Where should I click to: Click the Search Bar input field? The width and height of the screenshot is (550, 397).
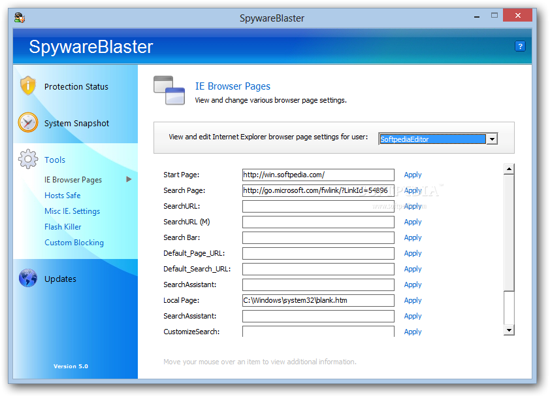click(x=318, y=237)
